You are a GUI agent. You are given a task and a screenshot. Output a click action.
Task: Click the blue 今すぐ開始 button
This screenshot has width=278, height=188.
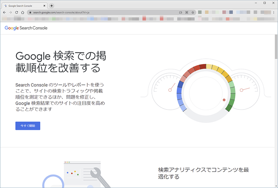28,126
